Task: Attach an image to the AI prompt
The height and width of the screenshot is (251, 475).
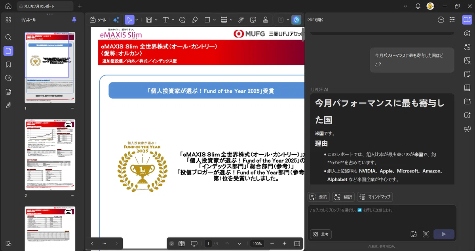Action: [414, 234]
